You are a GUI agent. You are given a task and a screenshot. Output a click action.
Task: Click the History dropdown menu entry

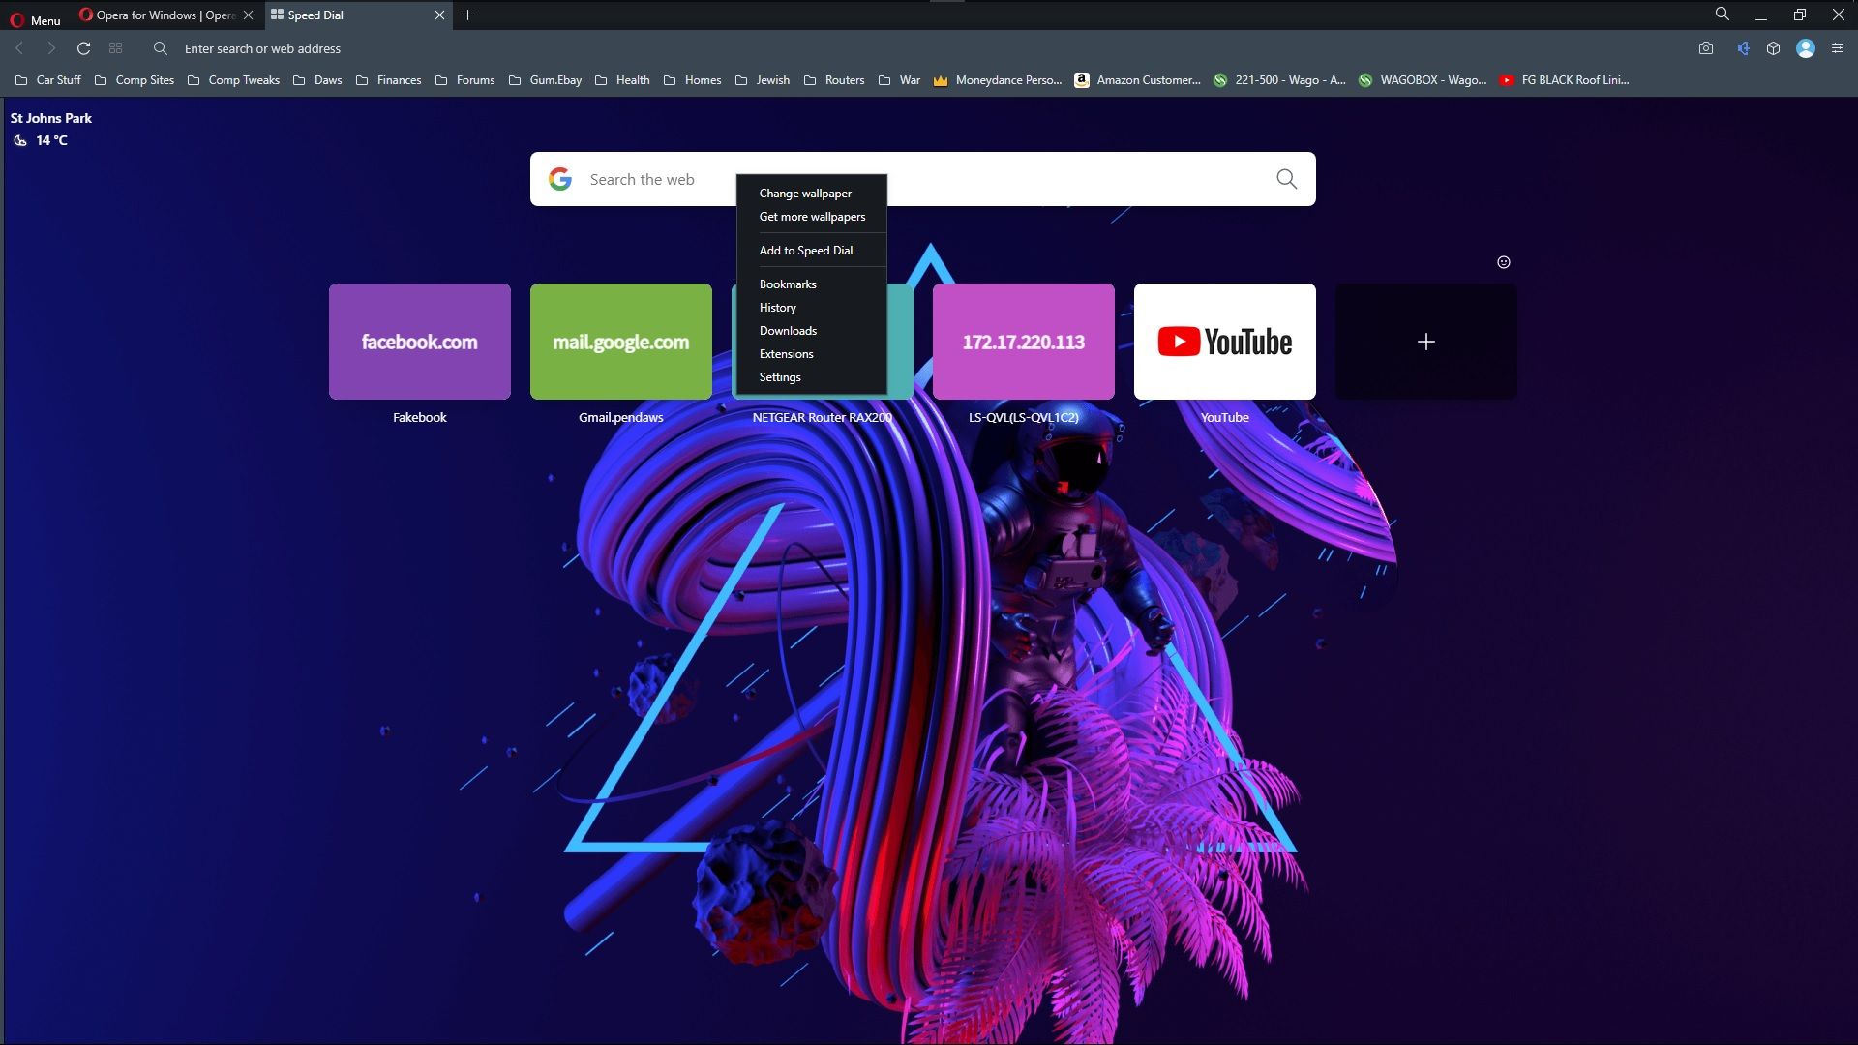777,308
